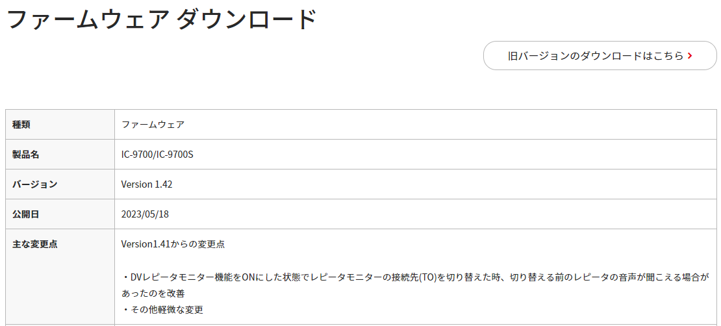721x326 pixels.
Task: Click the word ファームウェア in the page heading
Action: click(x=88, y=19)
